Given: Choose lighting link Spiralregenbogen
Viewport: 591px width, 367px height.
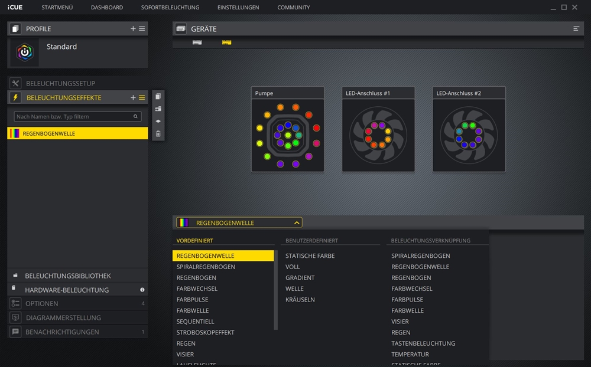Looking at the screenshot, I should [421, 255].
